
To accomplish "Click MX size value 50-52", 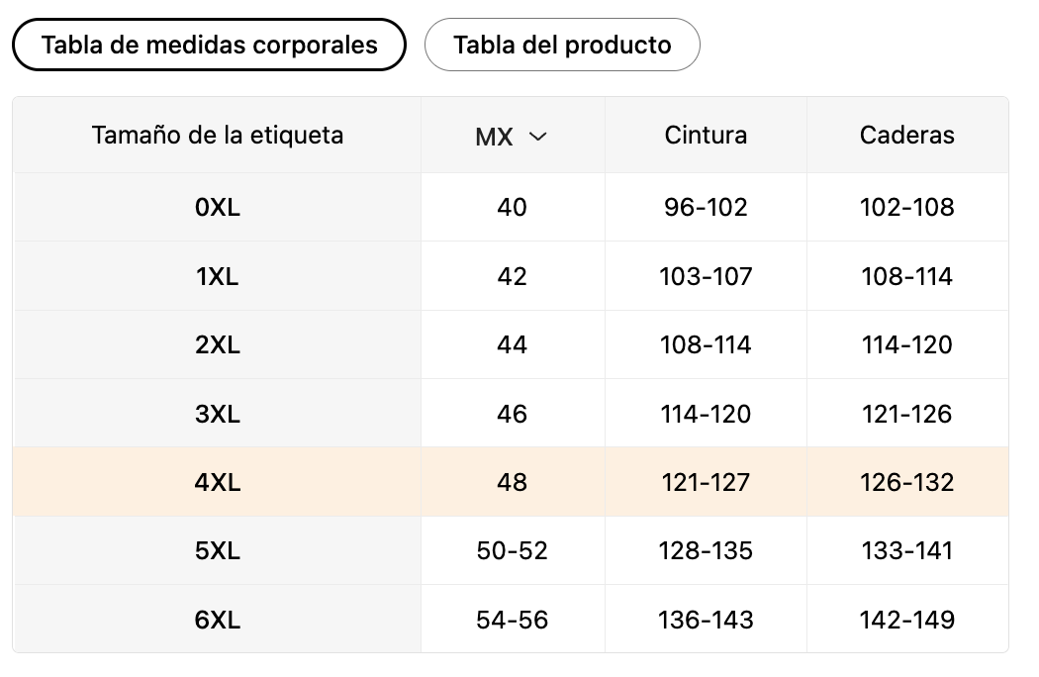I will tap(513, 551).
